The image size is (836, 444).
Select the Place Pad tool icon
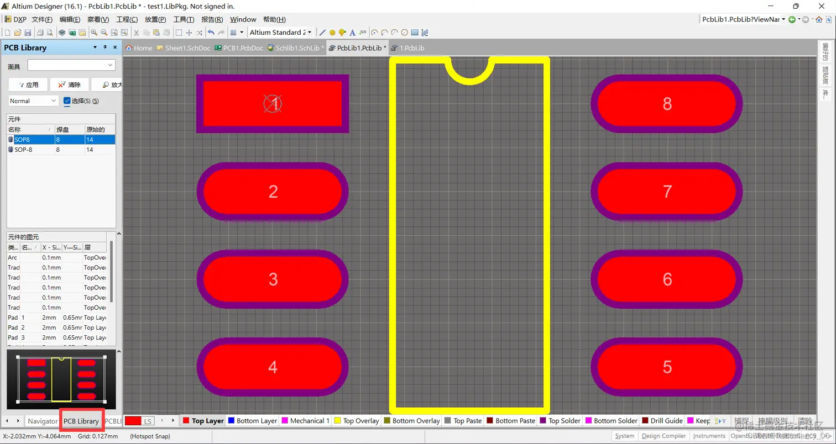(332, 33)
